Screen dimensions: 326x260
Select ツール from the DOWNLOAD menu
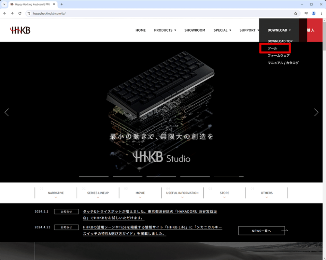pos(272,48)
